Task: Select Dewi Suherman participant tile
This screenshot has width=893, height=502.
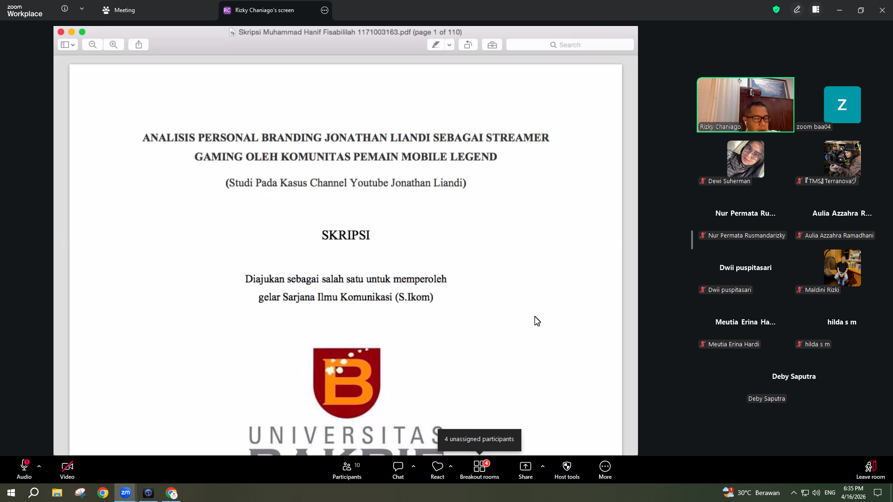Action: pyautogui.click(x=746, y=159)
